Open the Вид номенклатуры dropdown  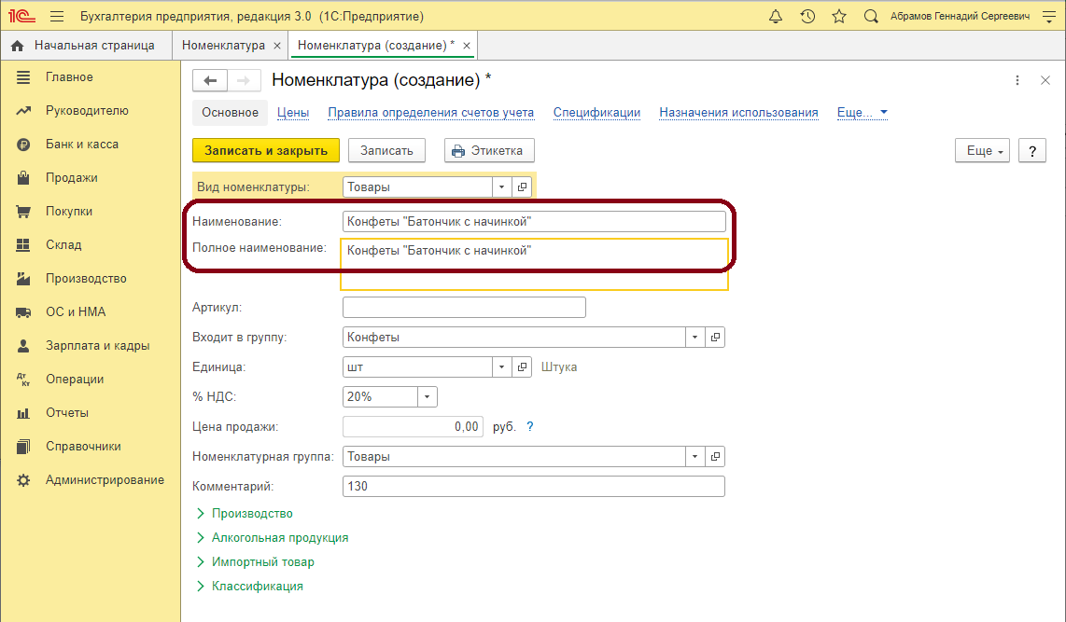click(x=501, y=187)
